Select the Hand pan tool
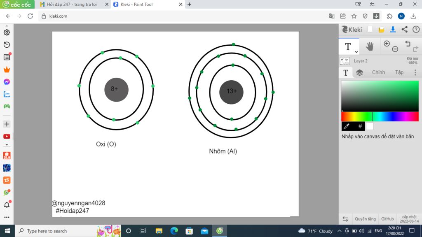The height and width of the screenshot is (237, 422). click(x=370, y=46)
